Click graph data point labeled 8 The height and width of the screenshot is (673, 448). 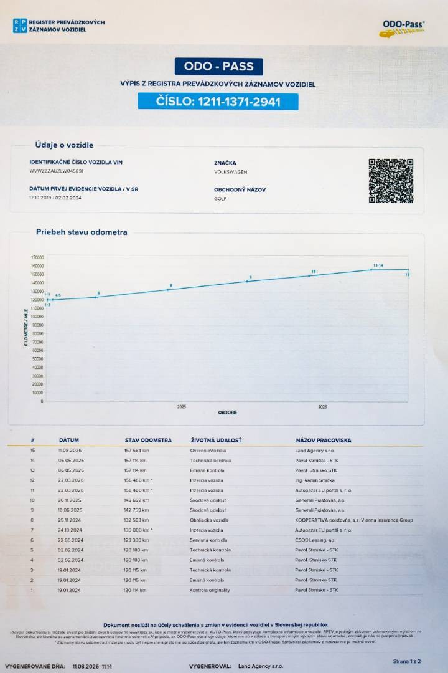pyautogui.click(x=168, y=289)
